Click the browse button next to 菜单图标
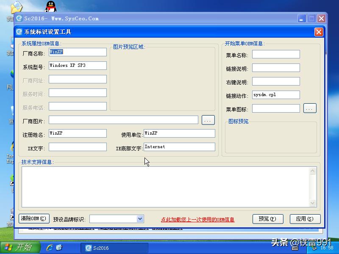 coord(310,108)
